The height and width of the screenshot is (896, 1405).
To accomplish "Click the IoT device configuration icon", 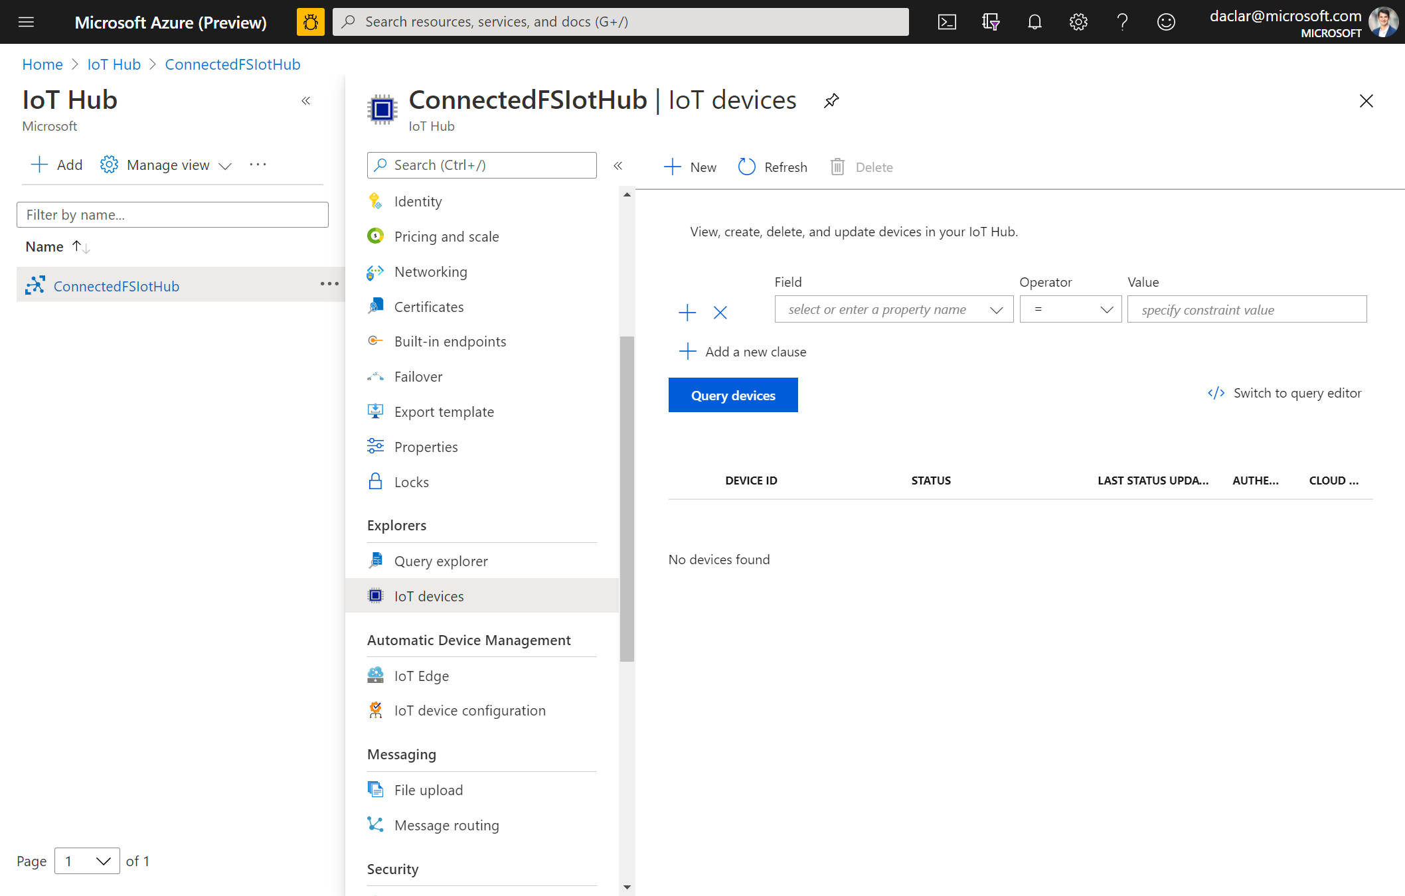I will pos(376,709).
